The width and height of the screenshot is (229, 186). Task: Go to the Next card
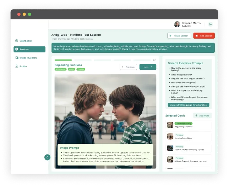[x=148, y=67]
